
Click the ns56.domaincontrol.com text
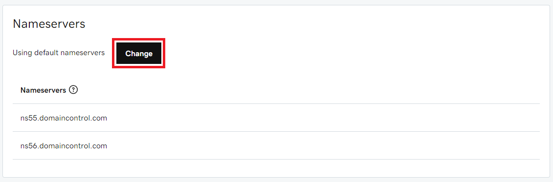pos(64,145)
